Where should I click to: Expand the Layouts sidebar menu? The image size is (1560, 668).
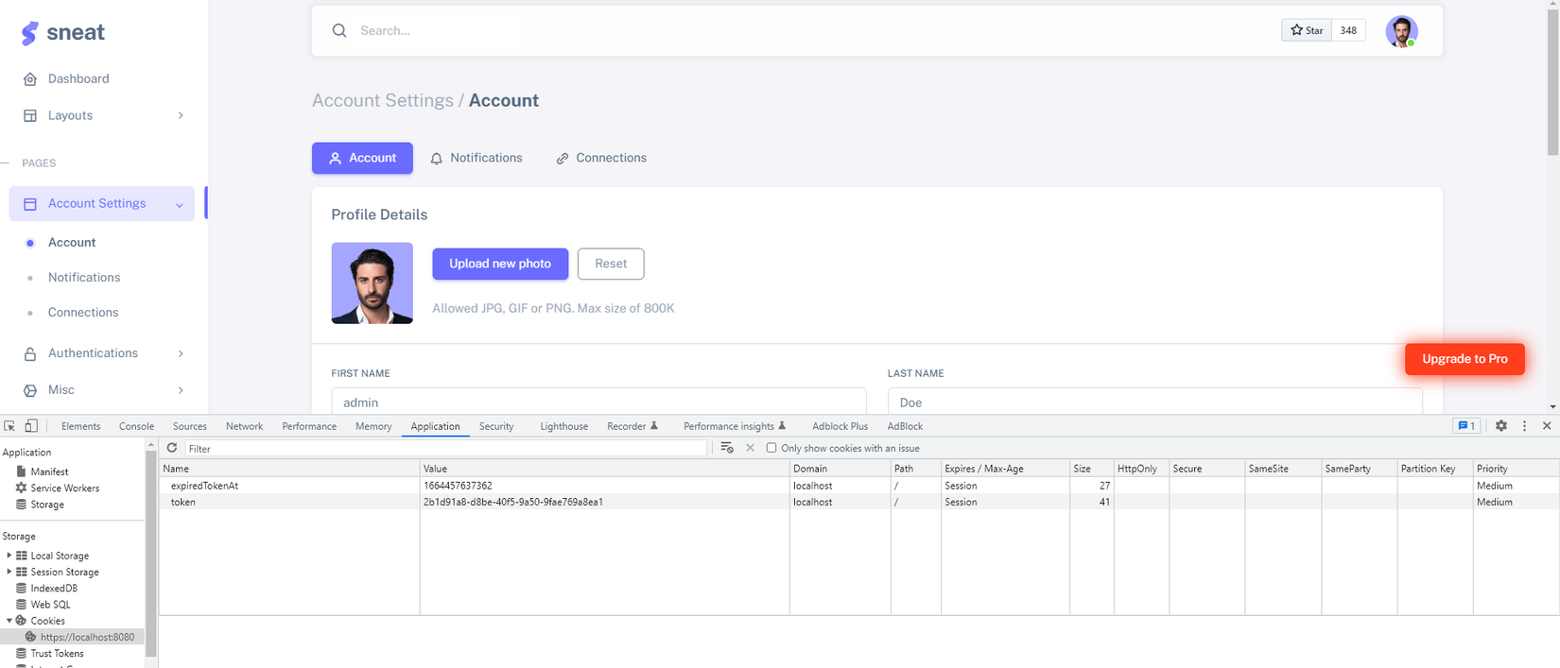(x=102, y=115)
